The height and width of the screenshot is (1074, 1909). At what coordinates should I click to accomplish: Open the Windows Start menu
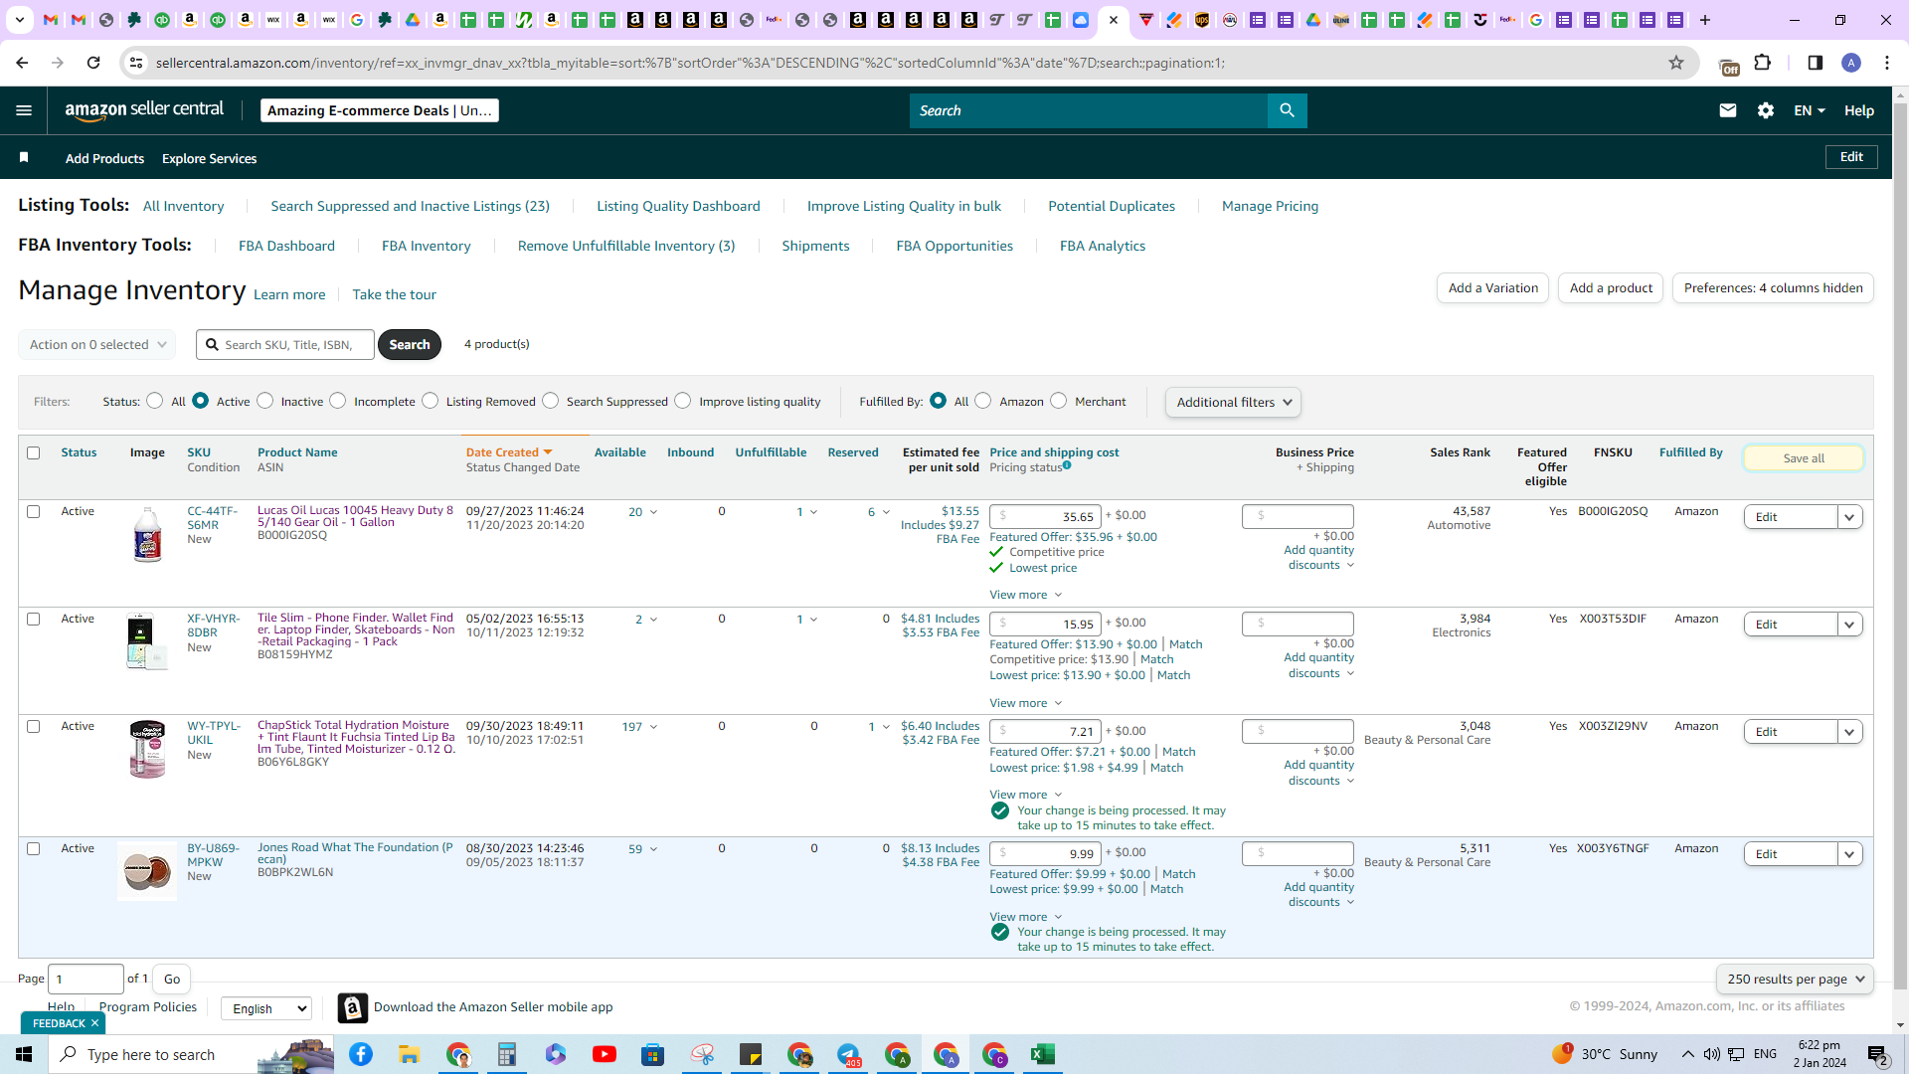24,1054
